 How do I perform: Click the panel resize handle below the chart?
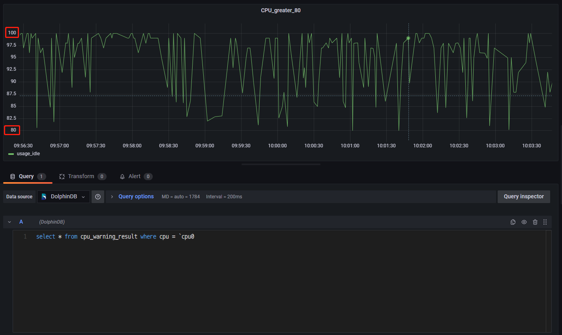281,164
